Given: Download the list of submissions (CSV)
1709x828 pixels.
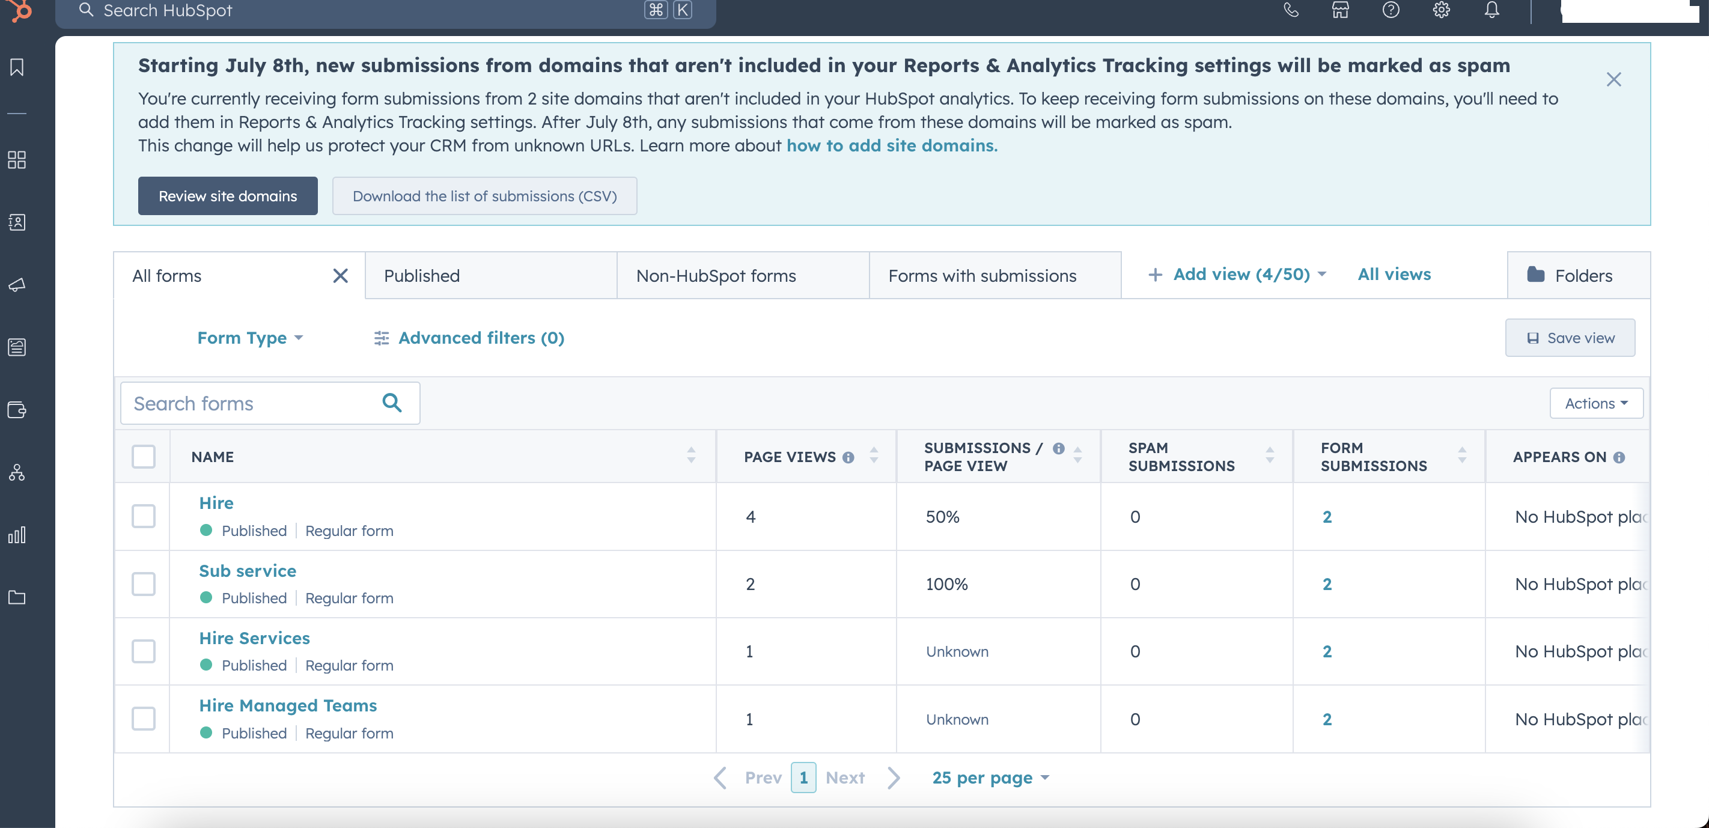Looking at the screenshot, I should (x=484, y=196).
